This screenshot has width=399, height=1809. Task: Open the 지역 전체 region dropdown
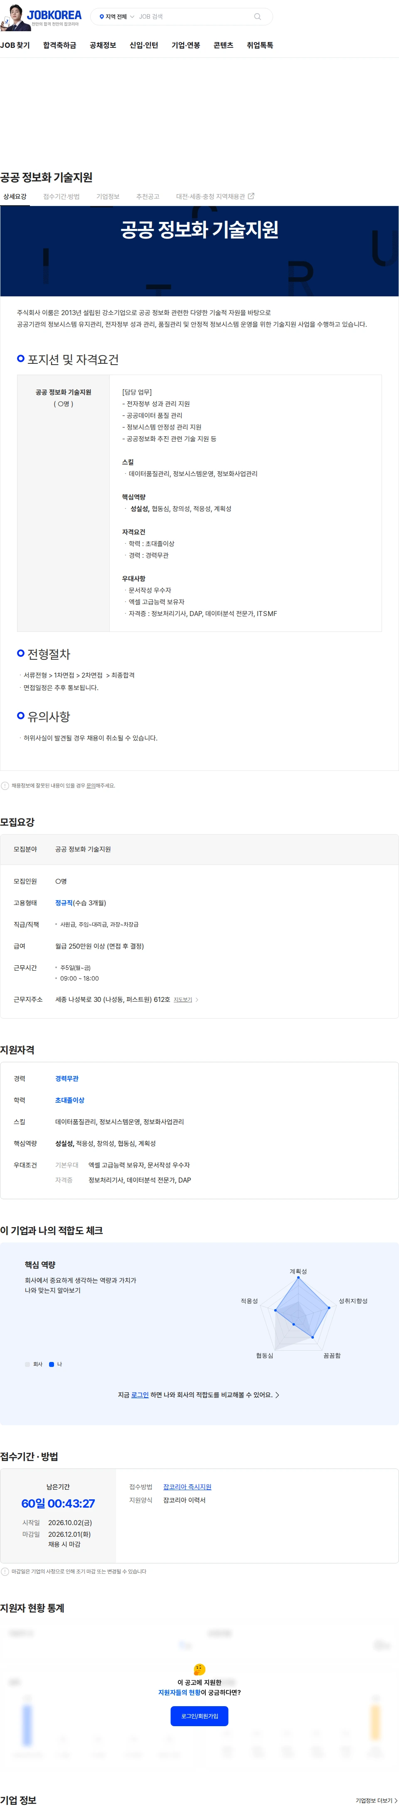[x=116, y=17]
